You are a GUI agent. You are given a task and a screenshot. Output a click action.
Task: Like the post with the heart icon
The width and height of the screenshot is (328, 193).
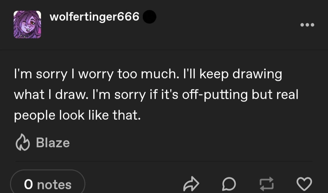click(x=304, y=184)
